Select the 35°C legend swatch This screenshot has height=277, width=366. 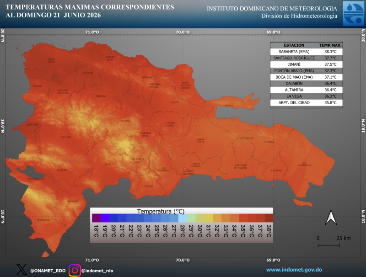(x=243, y=218)
